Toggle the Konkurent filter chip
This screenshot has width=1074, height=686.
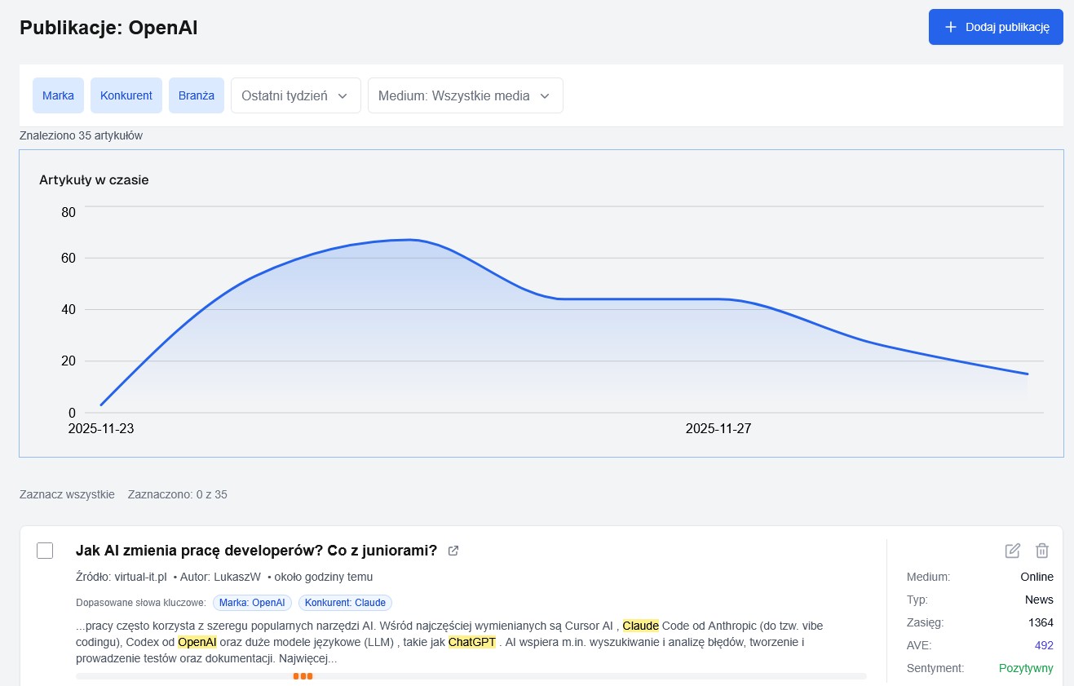click(x=126, y=95)
